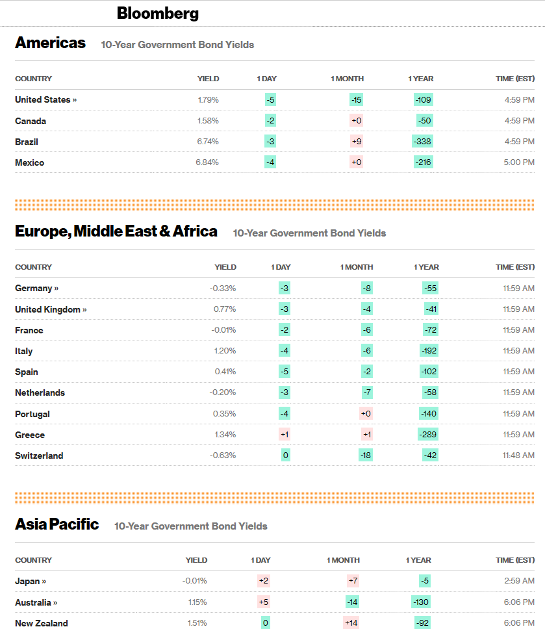Open the Germany bond details link
The image size is (545, 629).
pos(36,289)
